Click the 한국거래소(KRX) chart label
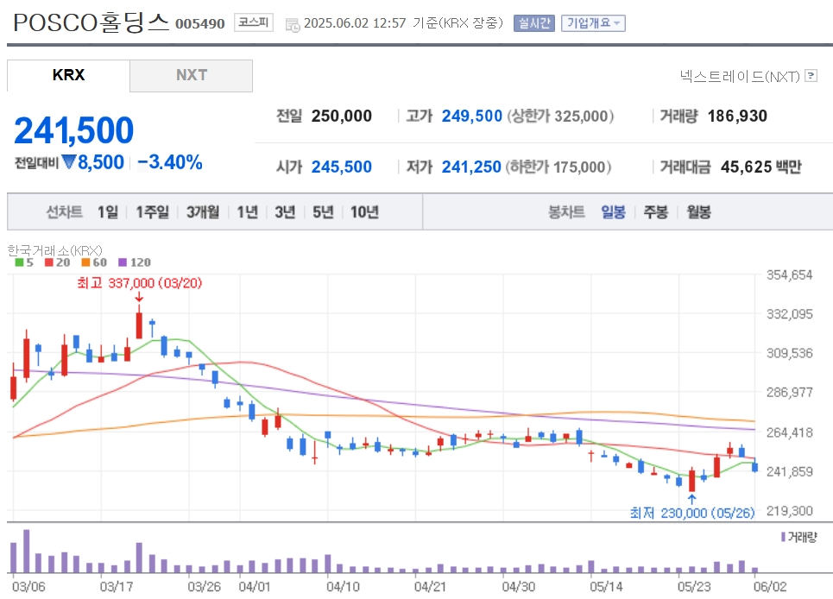This screenshot has width=833, height=599. click(54, 250)
